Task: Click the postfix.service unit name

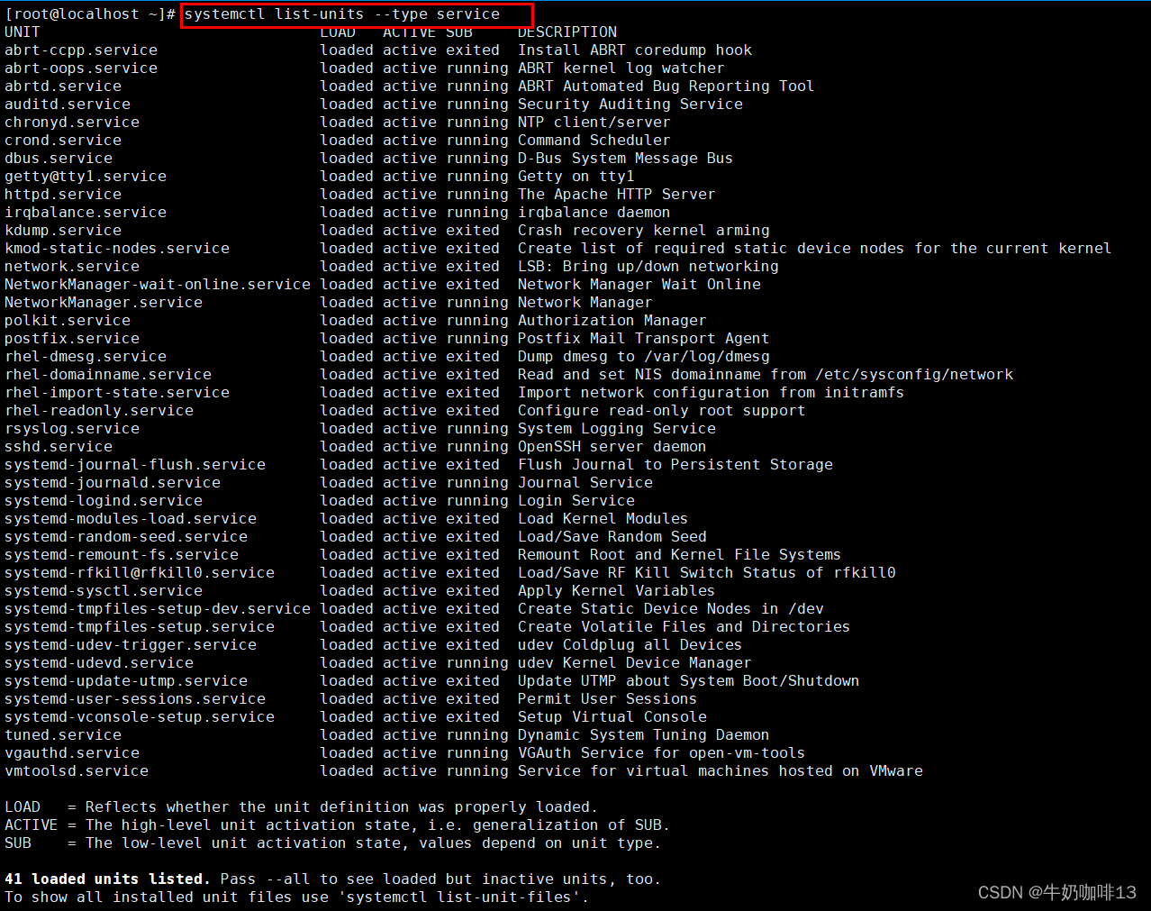Action: (72, 339)
